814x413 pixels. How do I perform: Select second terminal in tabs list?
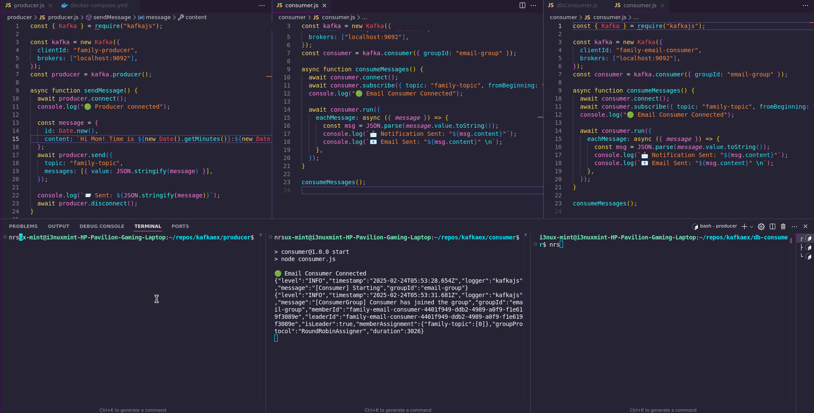(805, 247)
